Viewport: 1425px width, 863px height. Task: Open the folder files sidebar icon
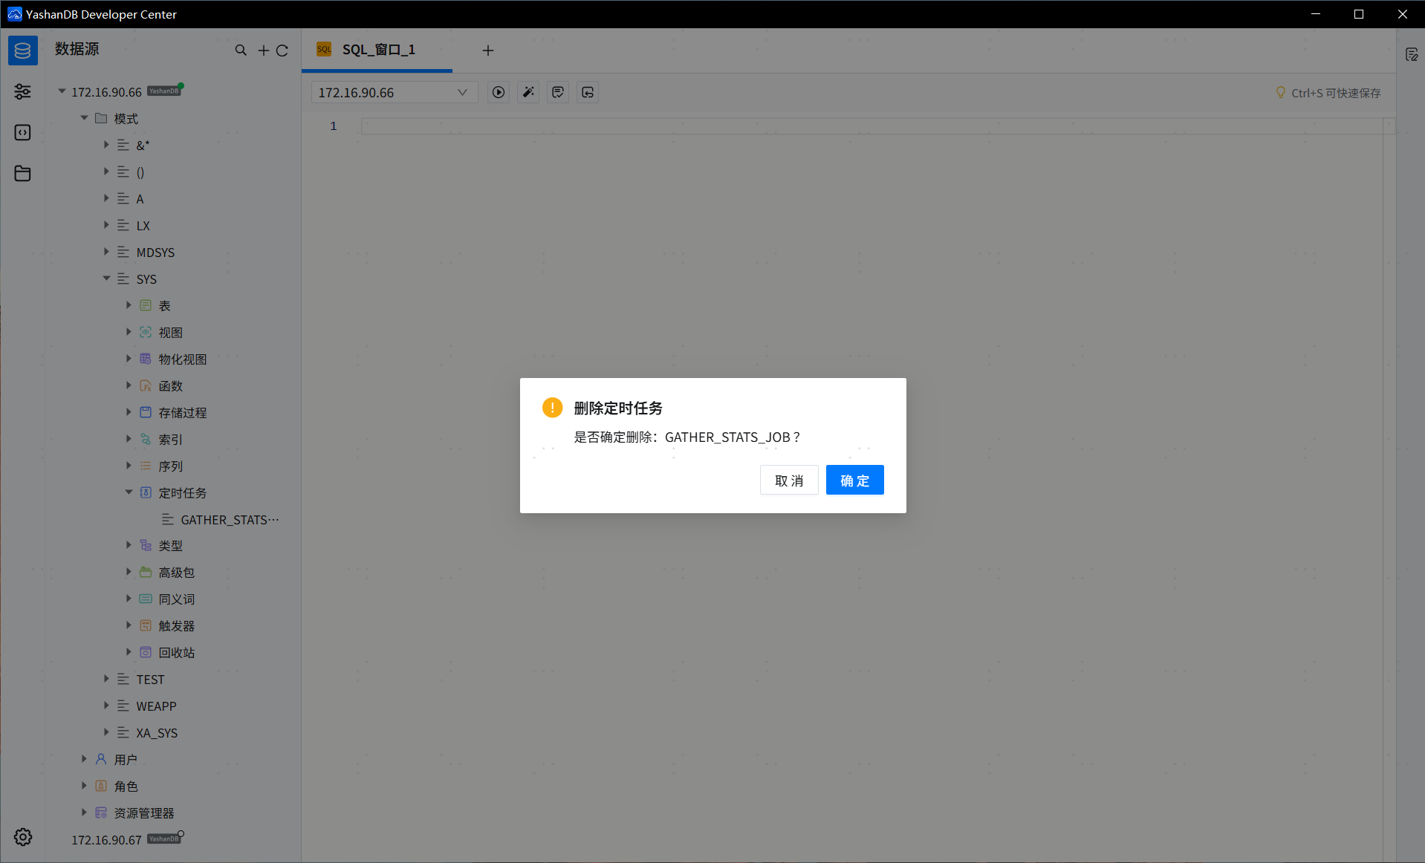point(23,173)
